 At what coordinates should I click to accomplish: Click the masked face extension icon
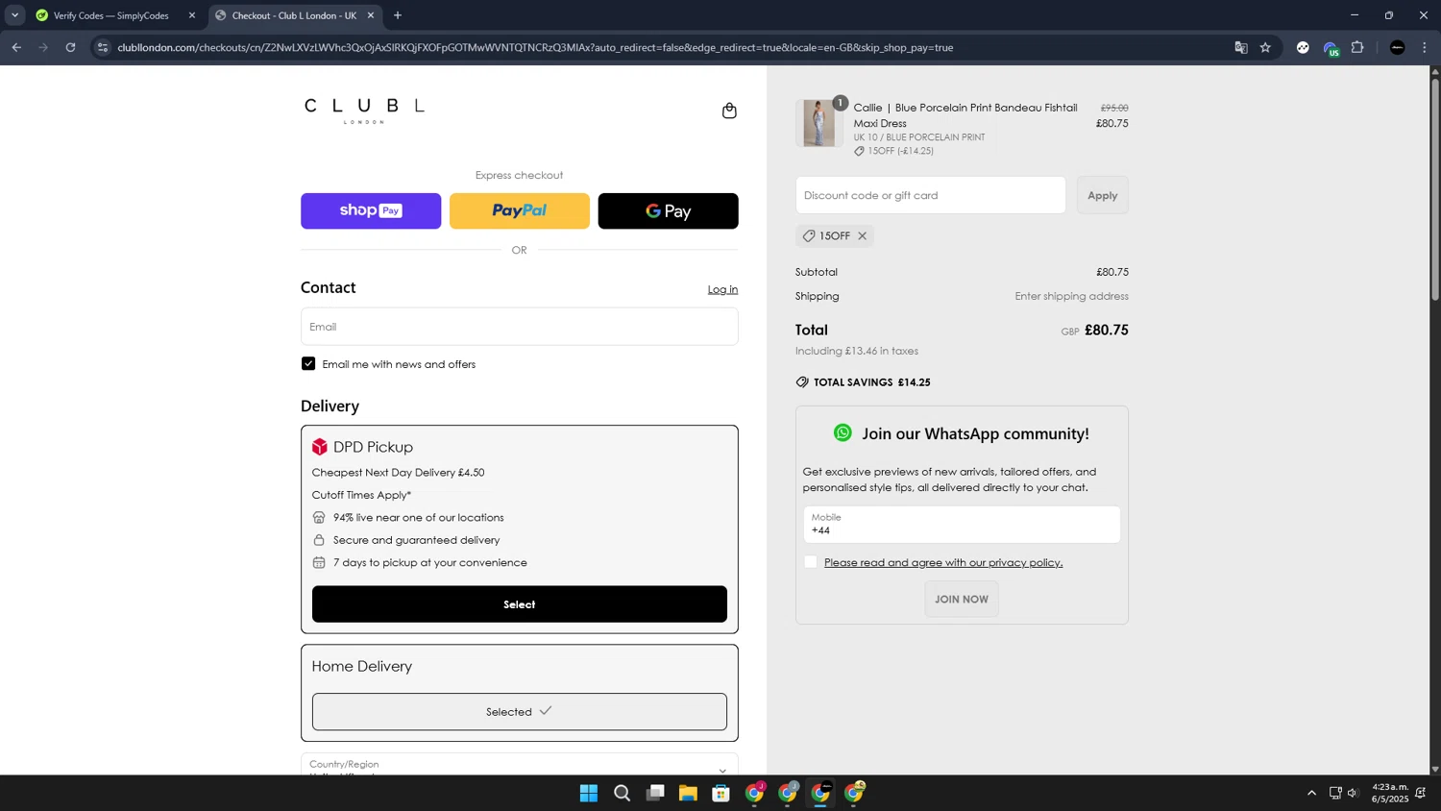point(1303,47)
